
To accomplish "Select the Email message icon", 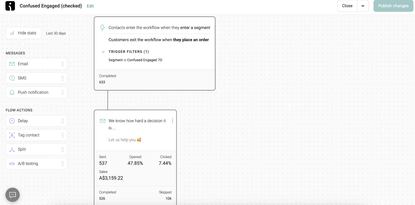I will (x=12, y=64).
